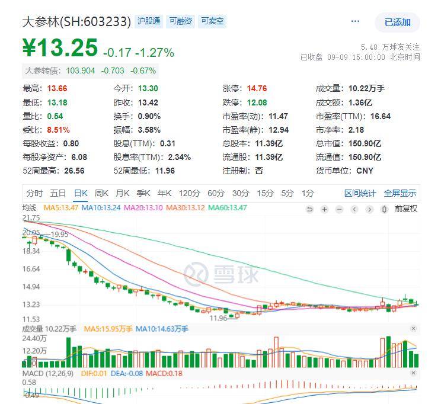This screenshot has height=404, width=441.
Task: Close the 成交量 volume indicator panel
Action: click(x=413, y=328)
